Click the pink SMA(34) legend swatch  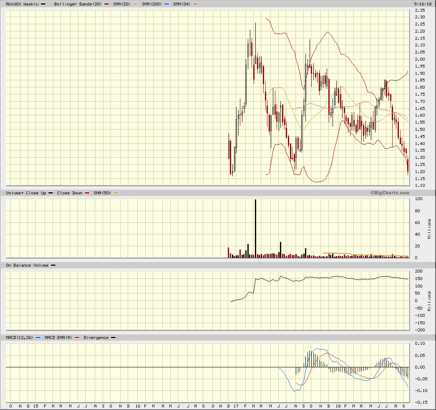click(x=196, y=4)
